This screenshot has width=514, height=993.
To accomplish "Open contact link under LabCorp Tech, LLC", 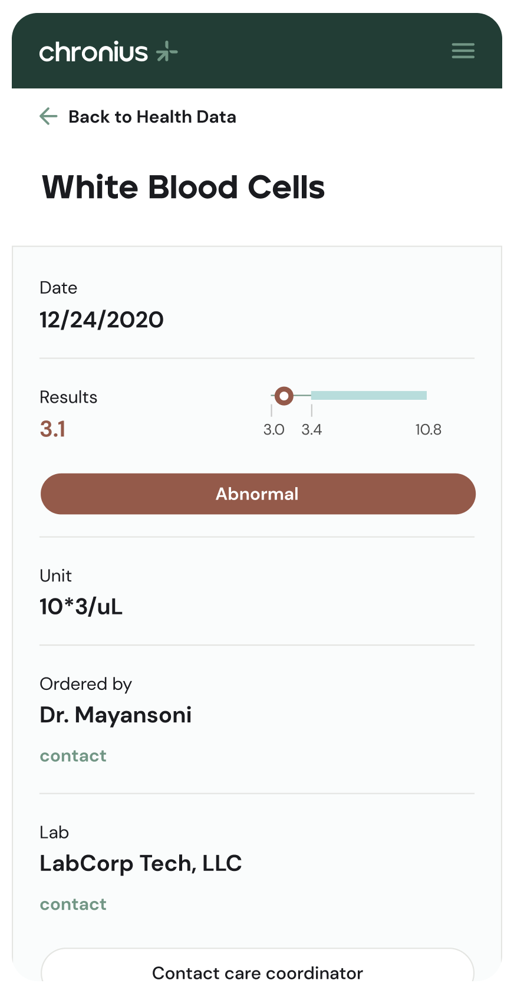I will tap(73, 905).
